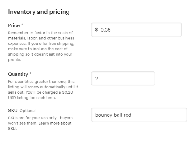Viewport: 194px width, 145px height.
Task: Click the Quantity field label
Action: 17,74
